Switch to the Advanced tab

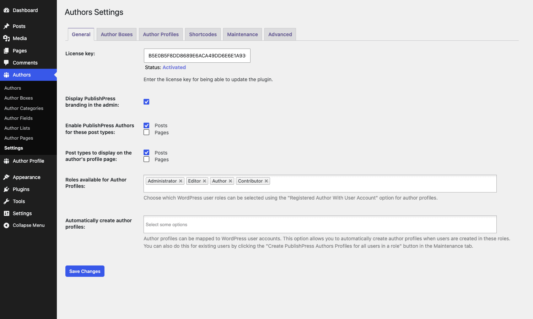click(280, 34)
